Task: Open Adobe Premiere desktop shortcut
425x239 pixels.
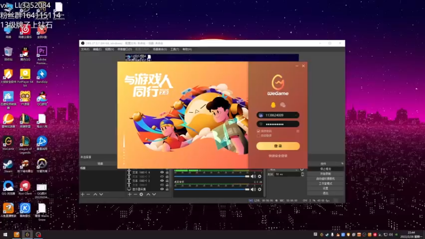Action: tap(42, 55)
